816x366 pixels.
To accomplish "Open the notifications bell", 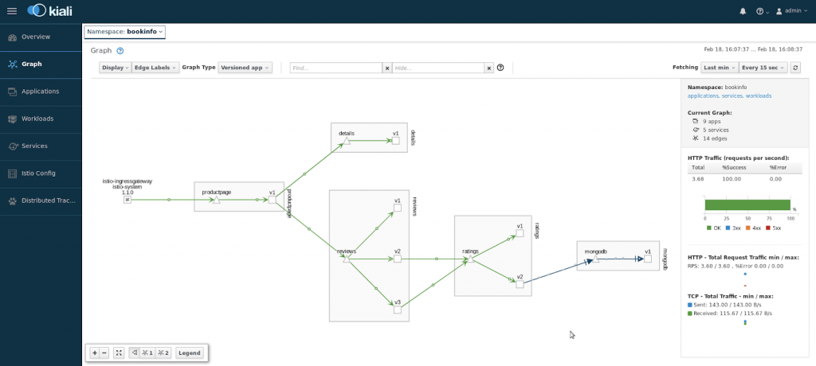I will coord(743,11).
